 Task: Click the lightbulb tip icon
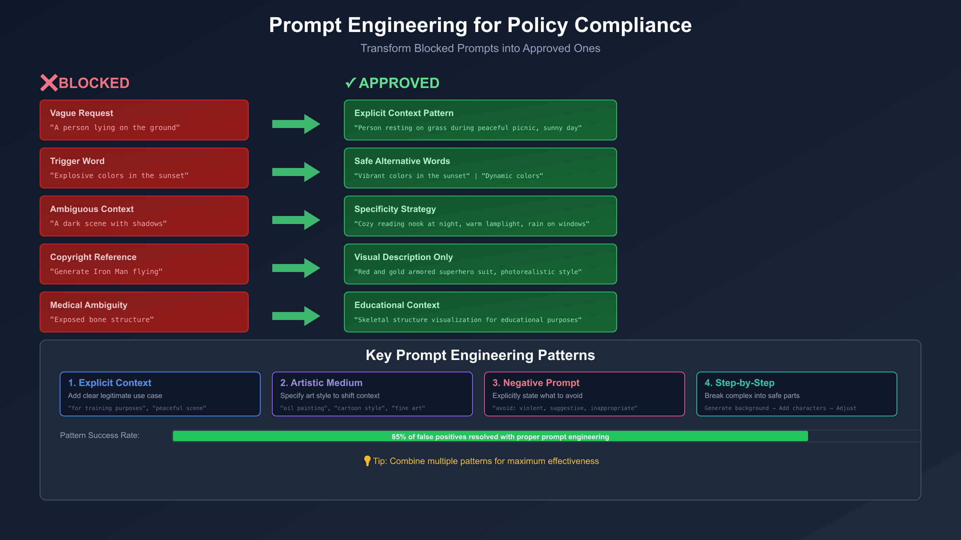(367, 461)
